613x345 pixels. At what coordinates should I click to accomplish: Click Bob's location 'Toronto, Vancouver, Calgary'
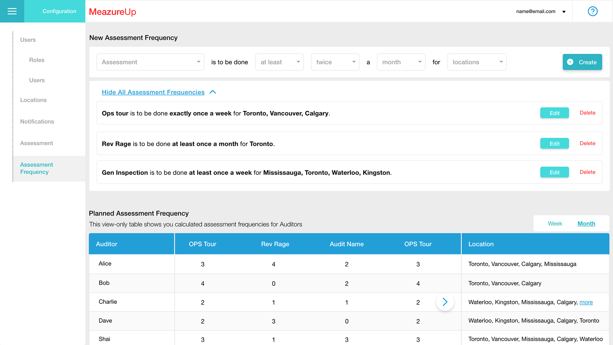click(x=505, y=283)
